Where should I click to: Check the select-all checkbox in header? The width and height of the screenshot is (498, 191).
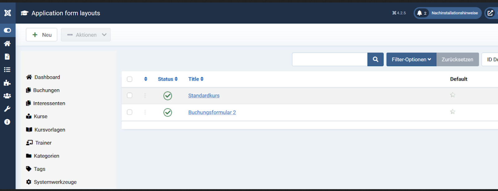pos(130,79)
